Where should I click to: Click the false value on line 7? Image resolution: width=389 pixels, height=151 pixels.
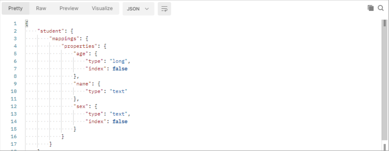coord(120,69)
